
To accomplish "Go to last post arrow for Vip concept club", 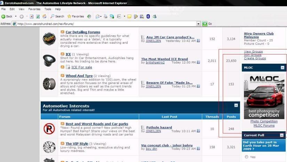I will (x=198, y=149).
